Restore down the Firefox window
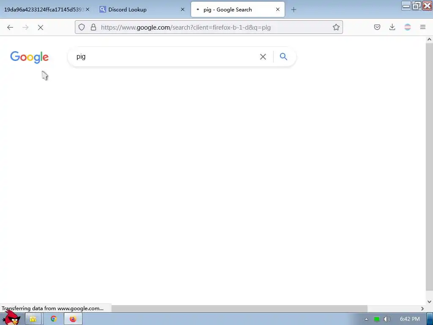Image resolution: width=433 pixels, height=325 pixels. point(416,6)
